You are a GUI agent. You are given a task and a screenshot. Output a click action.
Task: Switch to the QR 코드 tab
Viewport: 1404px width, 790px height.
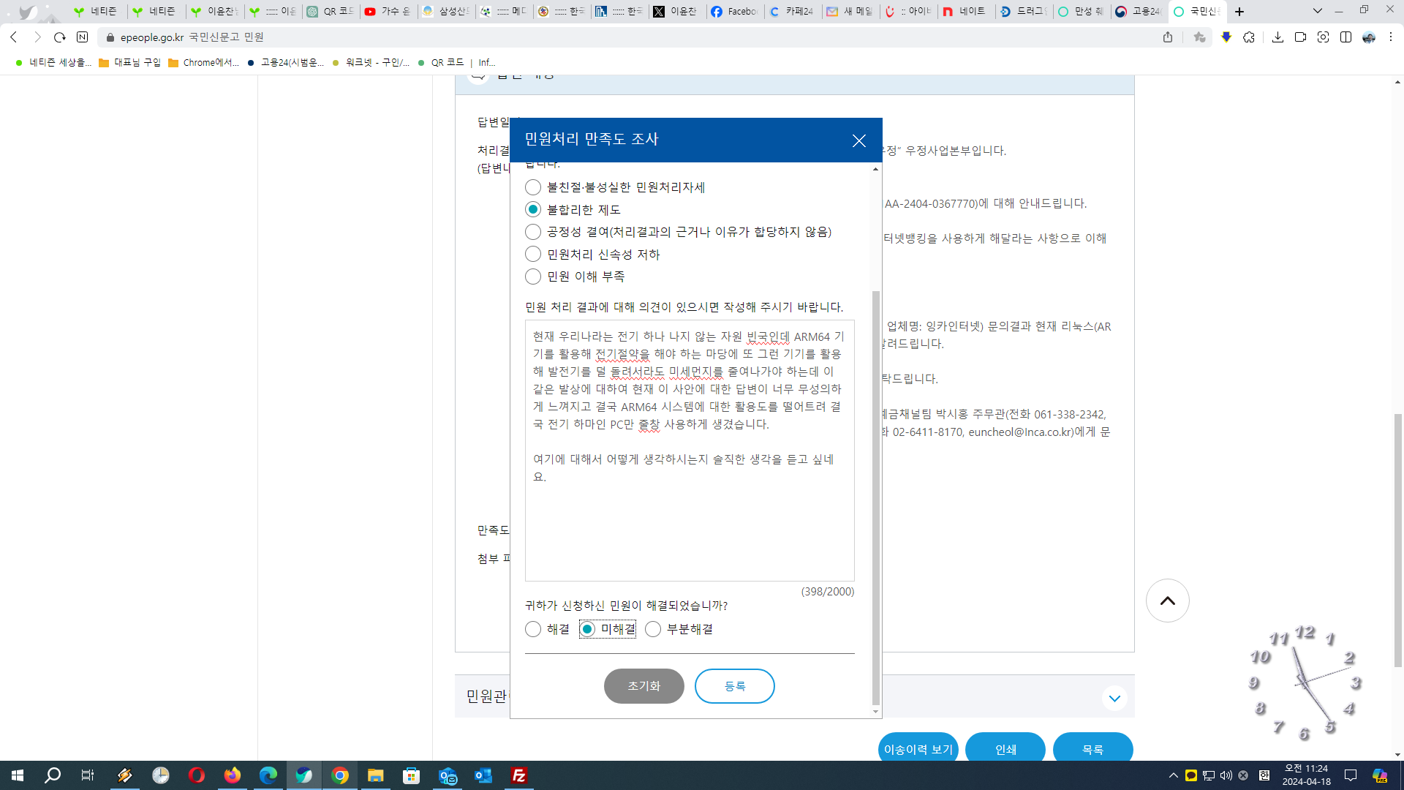pyautogui.click(x=331, y=12)
